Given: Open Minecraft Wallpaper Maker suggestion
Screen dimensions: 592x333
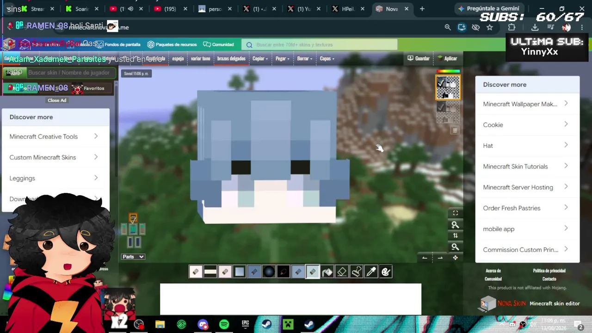Looking at the screenshot, I should [x=527, y=104].
